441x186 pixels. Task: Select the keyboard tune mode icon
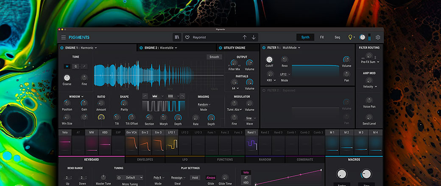(x=67, y=66)
